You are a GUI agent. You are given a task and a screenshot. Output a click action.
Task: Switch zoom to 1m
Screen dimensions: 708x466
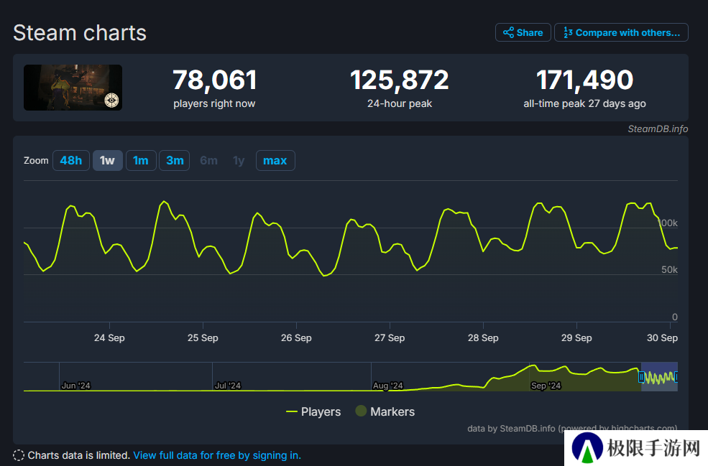pyautogui.click(x=141, y=161)
